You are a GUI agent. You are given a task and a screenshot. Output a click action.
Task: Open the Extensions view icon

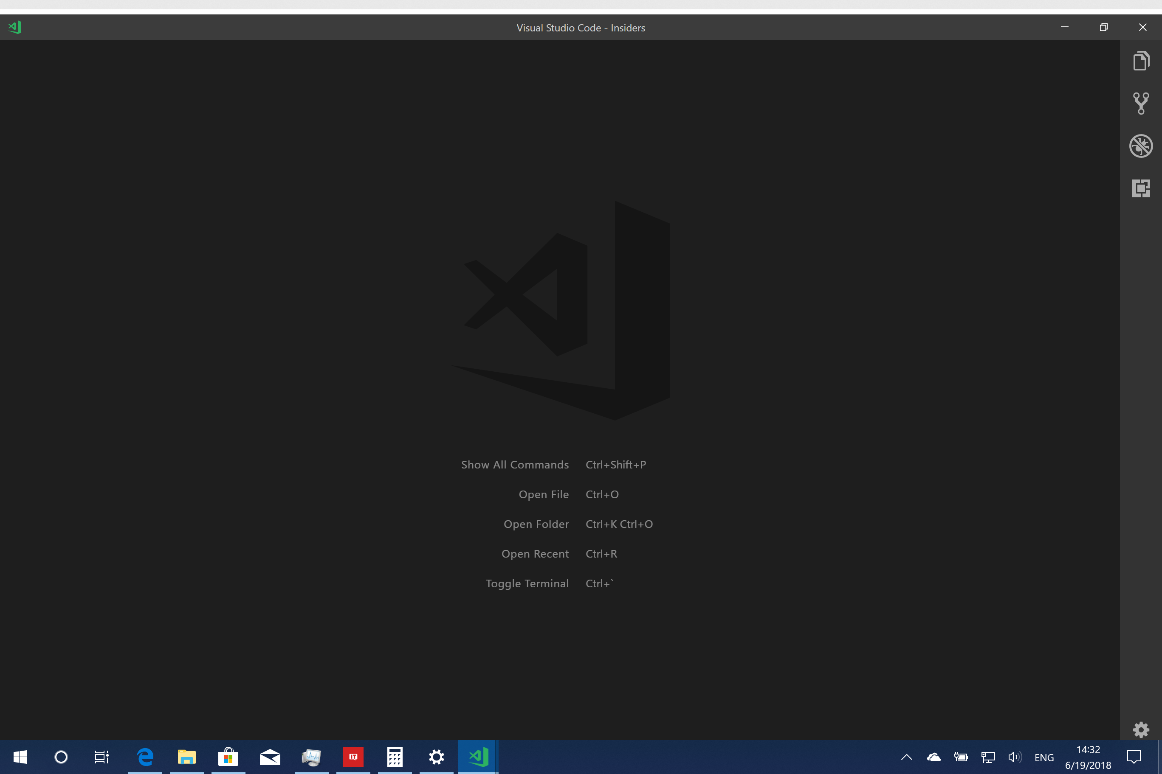(x=1141, y=188)
